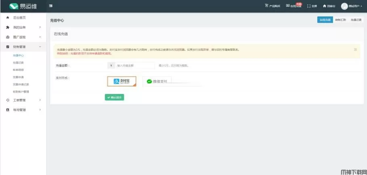Go to 回前台 home icon link

[329, 6]
